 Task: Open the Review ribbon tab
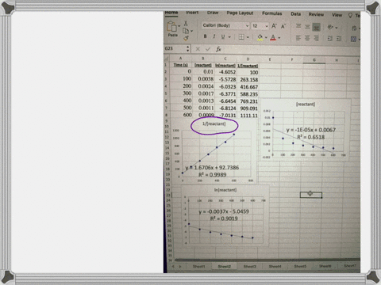(316, 14)
